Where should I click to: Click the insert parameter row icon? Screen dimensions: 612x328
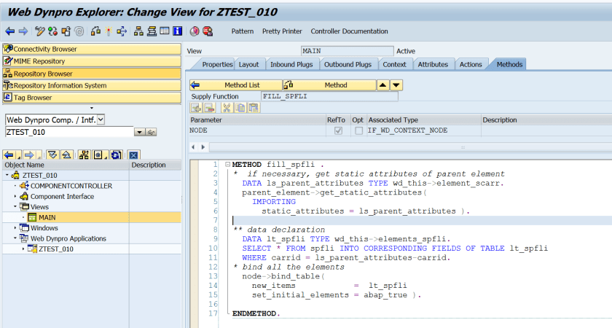pyautogui.click(x=196, y=108)
